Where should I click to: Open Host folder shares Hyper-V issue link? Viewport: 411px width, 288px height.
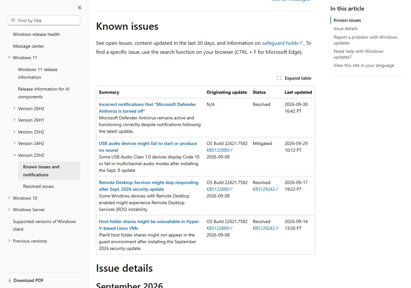pyautogui.click(x=150, y=225)
